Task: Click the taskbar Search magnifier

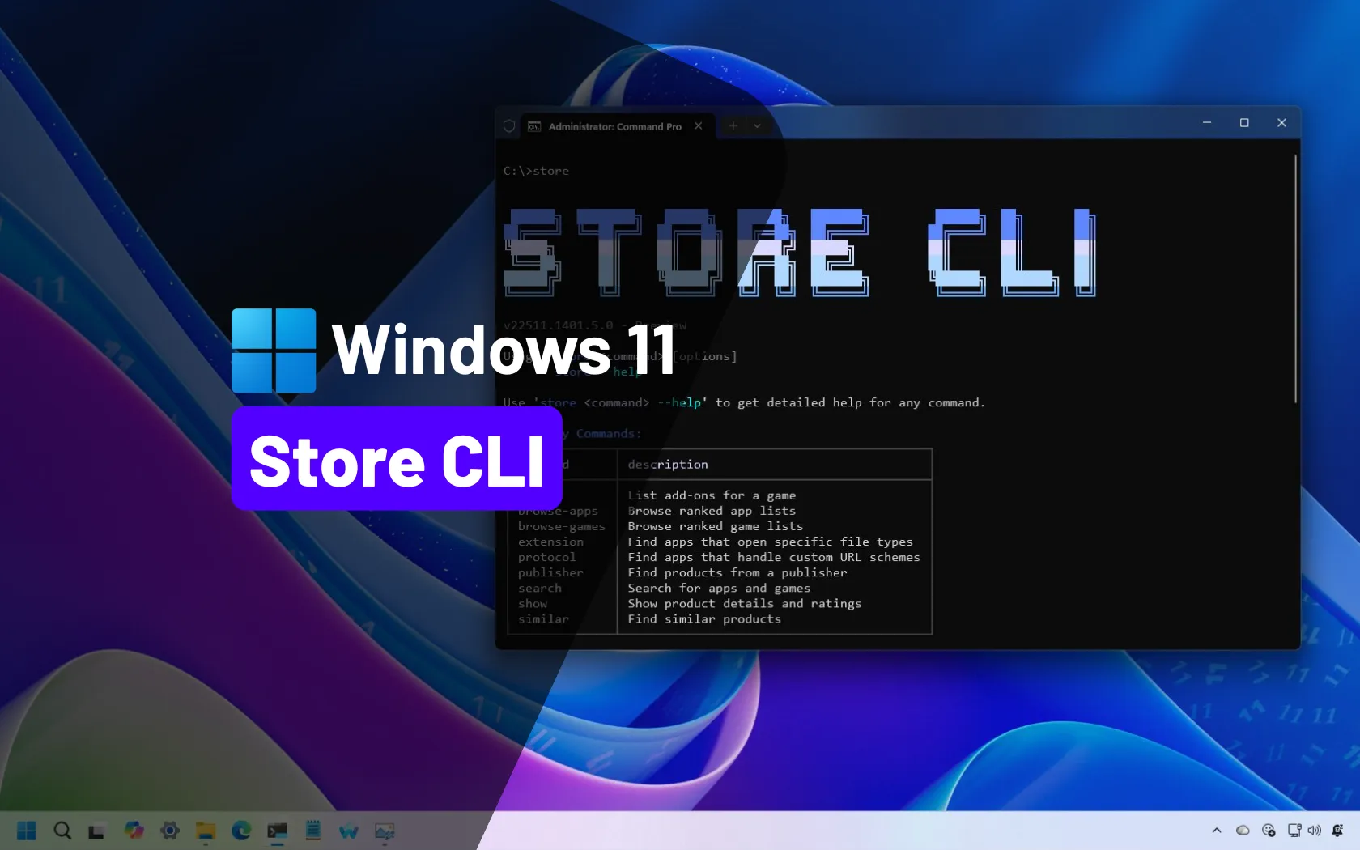Action: (x=62, y=831)
